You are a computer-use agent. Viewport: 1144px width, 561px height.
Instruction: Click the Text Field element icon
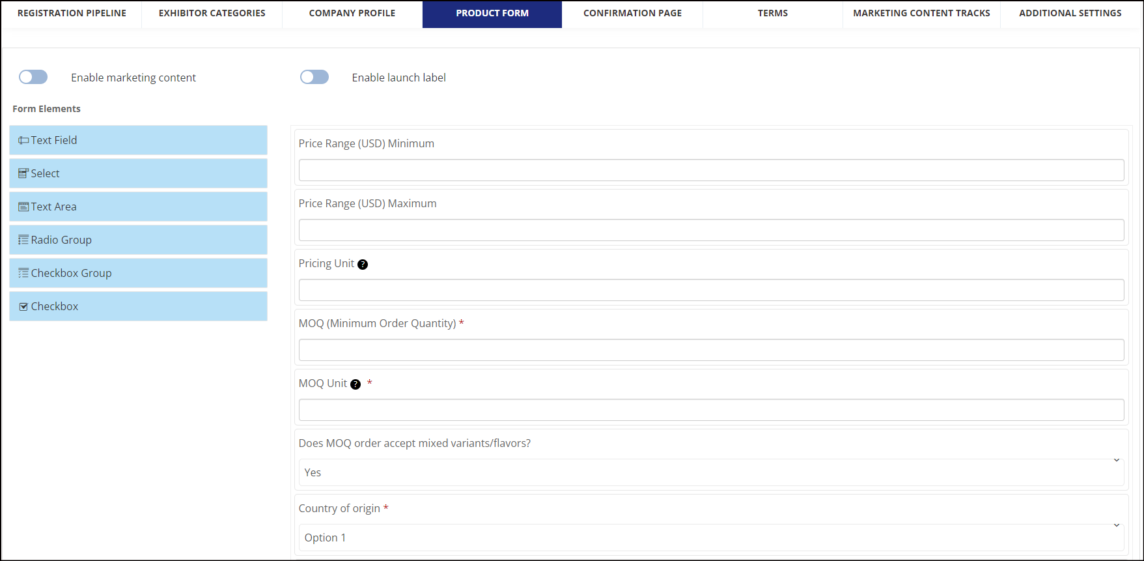pyautogui.click(x=23, y=141)
